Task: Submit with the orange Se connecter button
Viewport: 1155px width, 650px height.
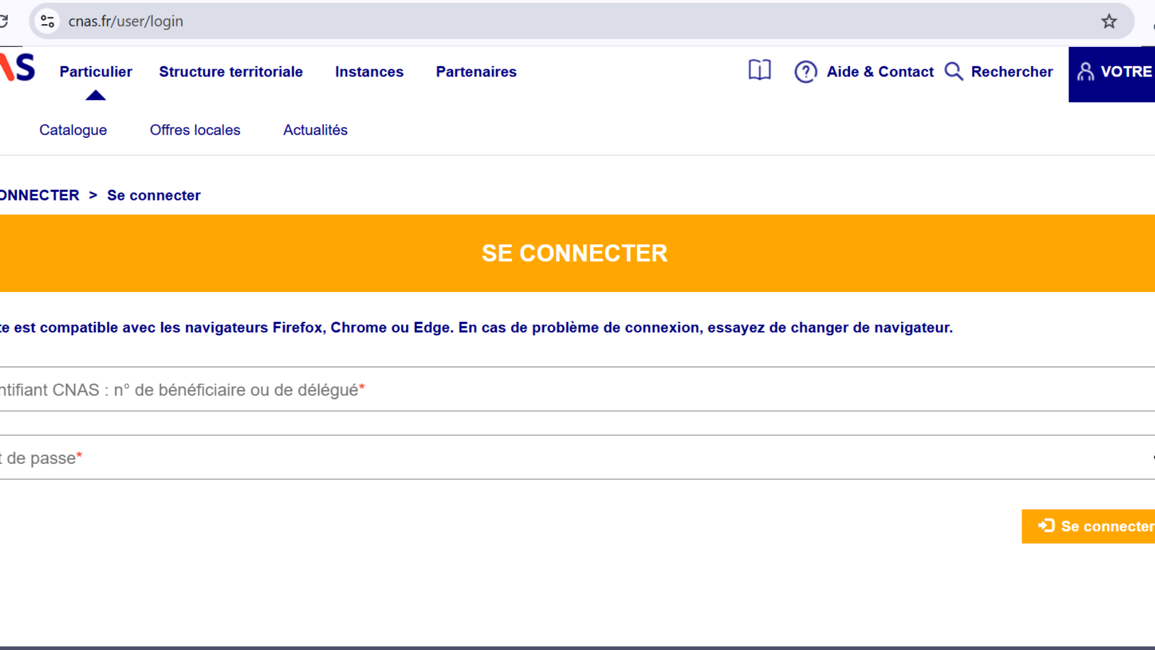Action: (x=1088, y=527)
